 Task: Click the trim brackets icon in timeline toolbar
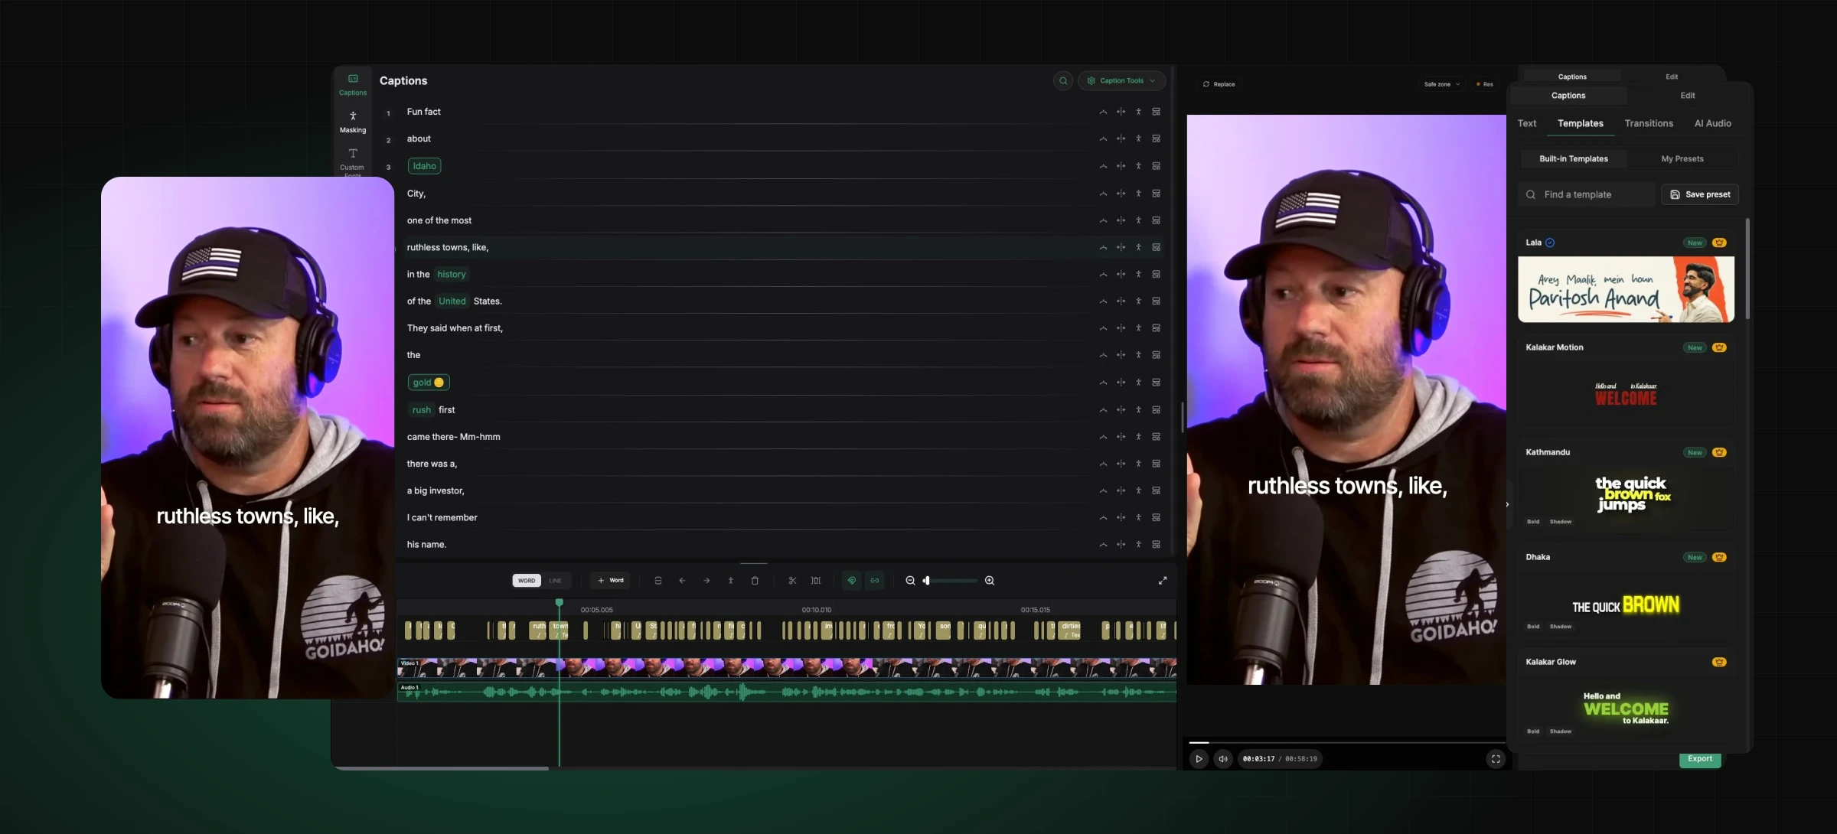816,581
